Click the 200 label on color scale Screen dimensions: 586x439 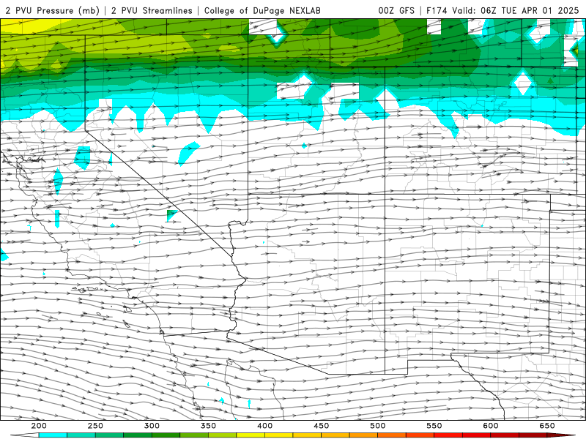click(x=39, y=426)
